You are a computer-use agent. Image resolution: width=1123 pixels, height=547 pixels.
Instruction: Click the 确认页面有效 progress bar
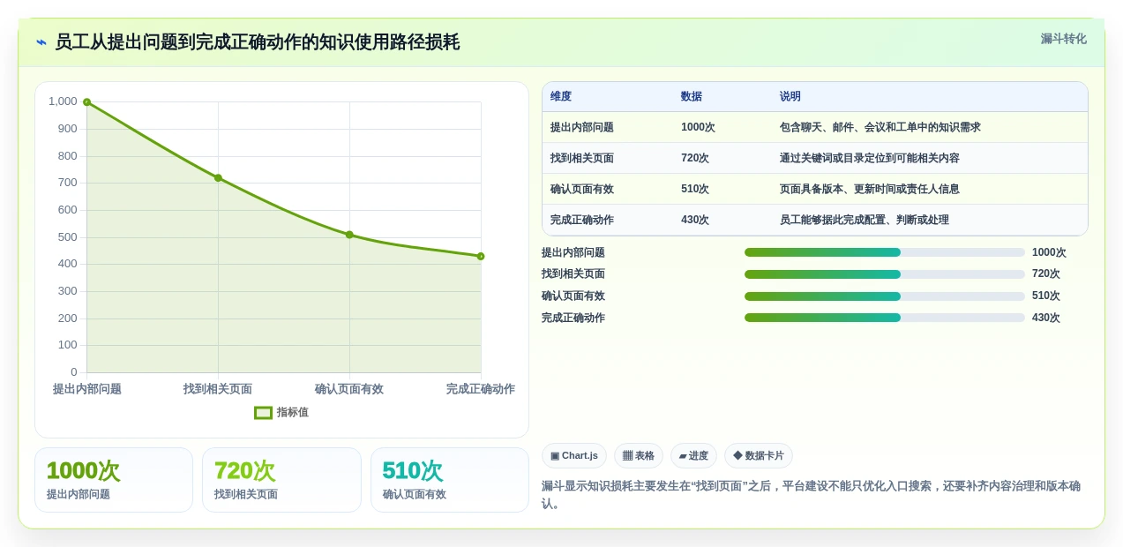885,296
